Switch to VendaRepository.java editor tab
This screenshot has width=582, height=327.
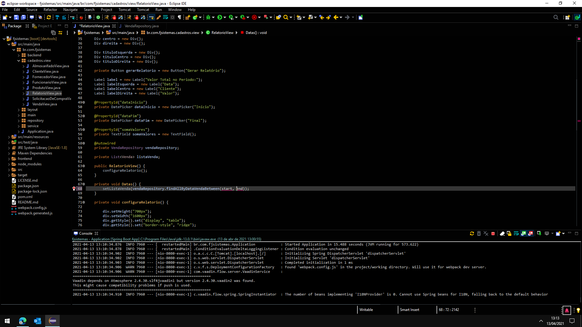(x=142, y=26)
